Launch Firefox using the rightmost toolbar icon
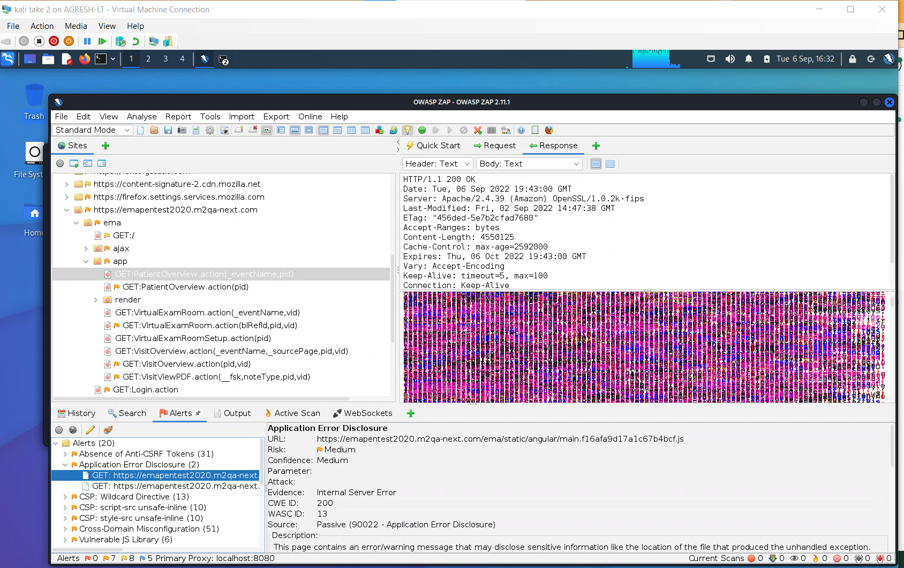The width and height of the screenshot is (904, 568). (548, 130)
